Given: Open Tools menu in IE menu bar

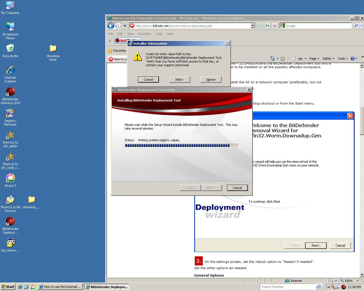Looking at the screenshot, I should (x=159, y=34).
